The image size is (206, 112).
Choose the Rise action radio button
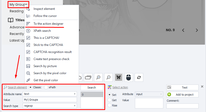(x=109, y=105)
